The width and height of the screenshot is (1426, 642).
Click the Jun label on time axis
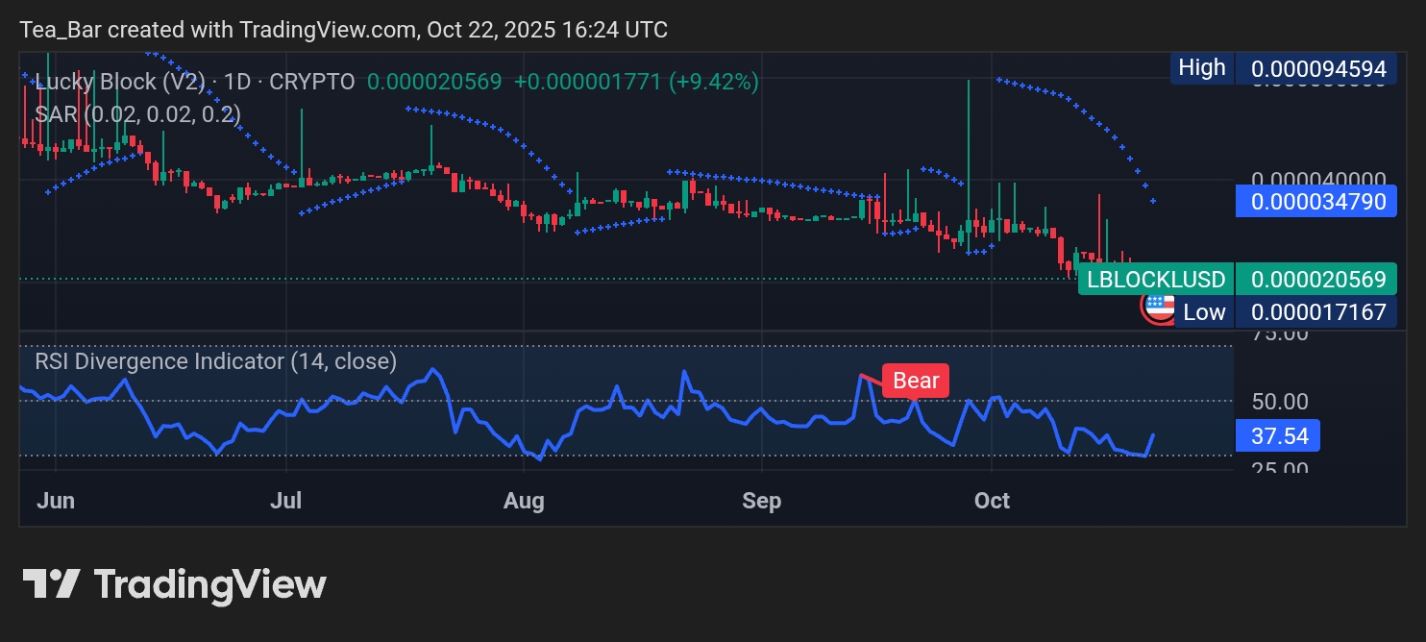click(56, 501)
